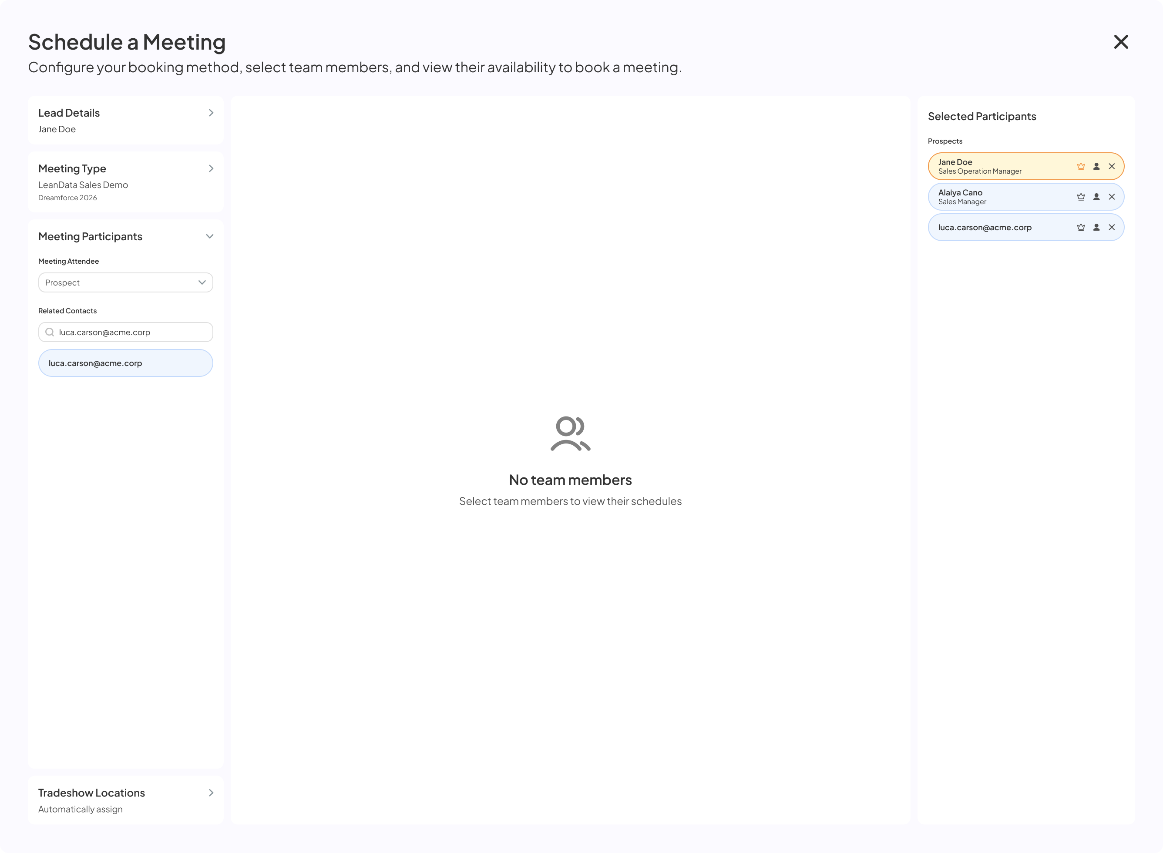Image resolution: width=1163 pixels, height=853 pixels.
Task: Select the Alaiya Cano participant card
Action: [1025, 197]
